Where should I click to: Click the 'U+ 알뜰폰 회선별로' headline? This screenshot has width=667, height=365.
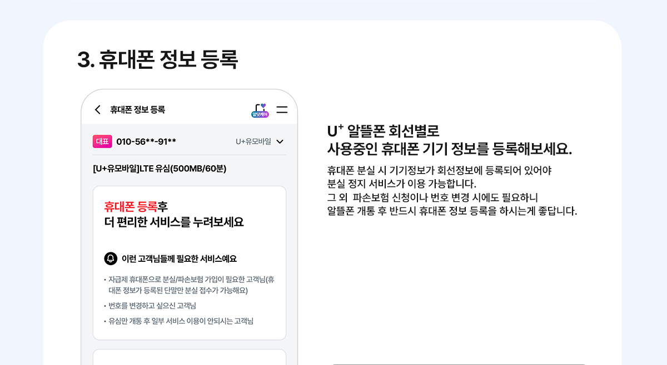(383, 131)
